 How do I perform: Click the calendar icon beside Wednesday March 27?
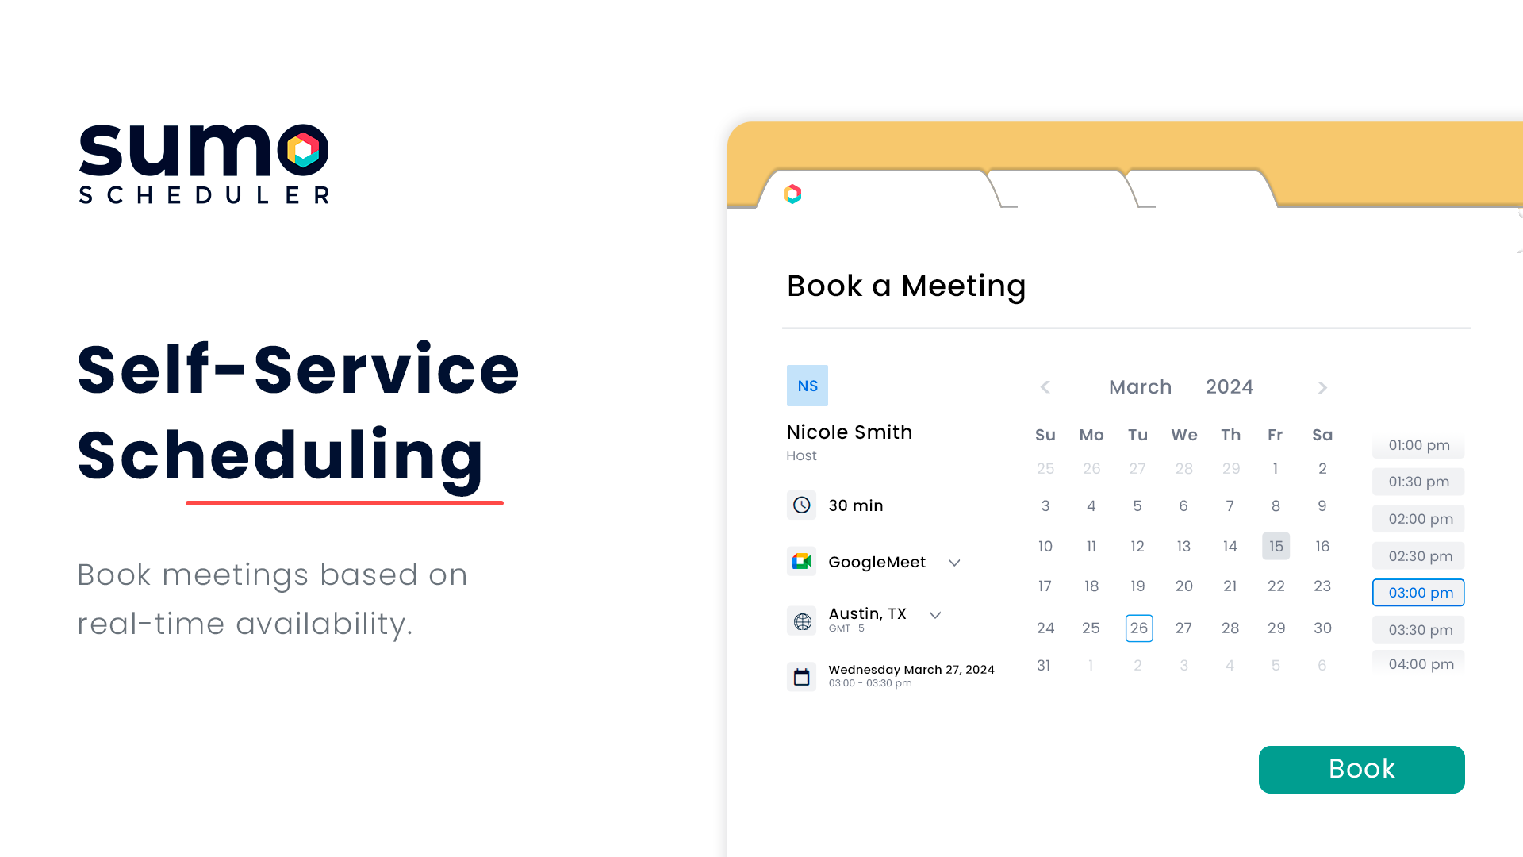pos(801,676)
